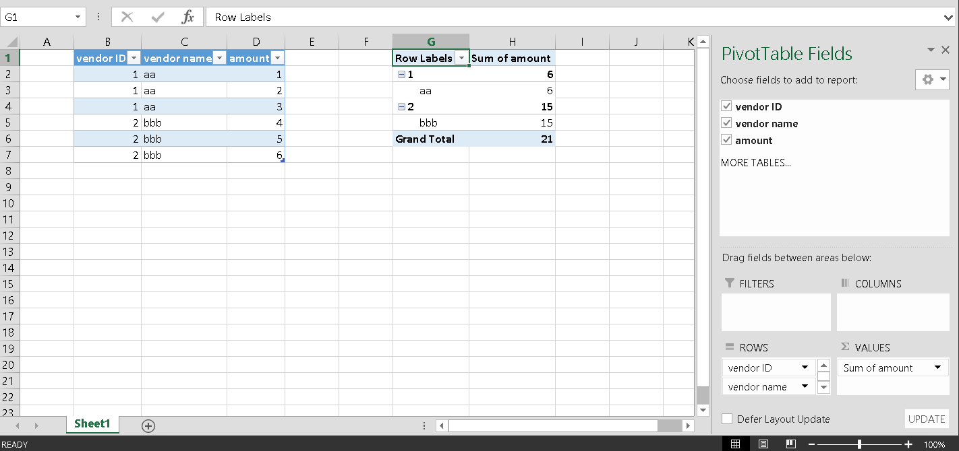Select the Sum of amount header cell

pyautogui.click(x=512, y=58)
